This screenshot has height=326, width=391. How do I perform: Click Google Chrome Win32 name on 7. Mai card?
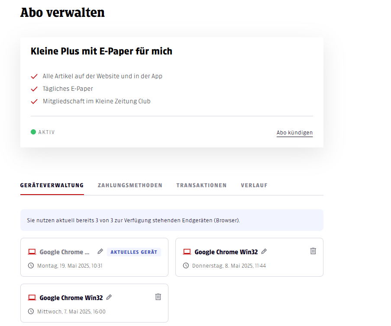pyautogui.click(x=71, y=298)
